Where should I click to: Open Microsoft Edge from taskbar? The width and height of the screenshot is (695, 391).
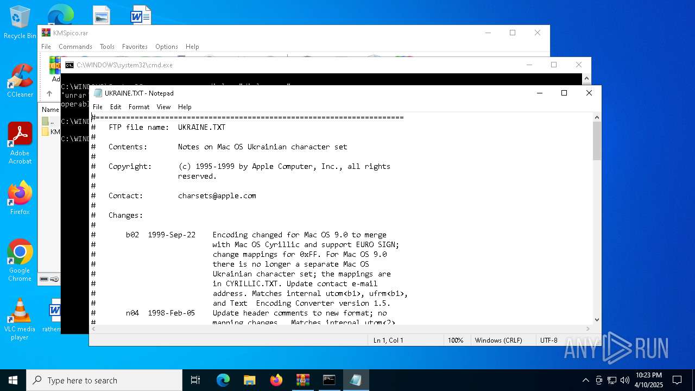pyautogui.click(x=223, y=380)
